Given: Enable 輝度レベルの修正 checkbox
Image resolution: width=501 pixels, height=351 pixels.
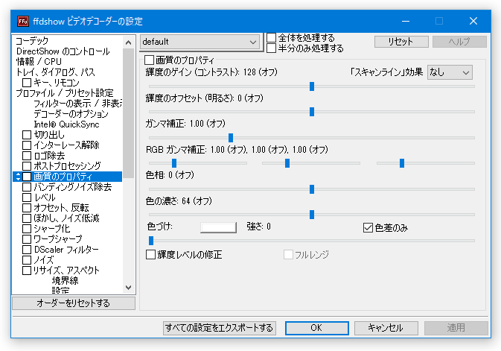Looking at the screenshot, I should (151, 255).
